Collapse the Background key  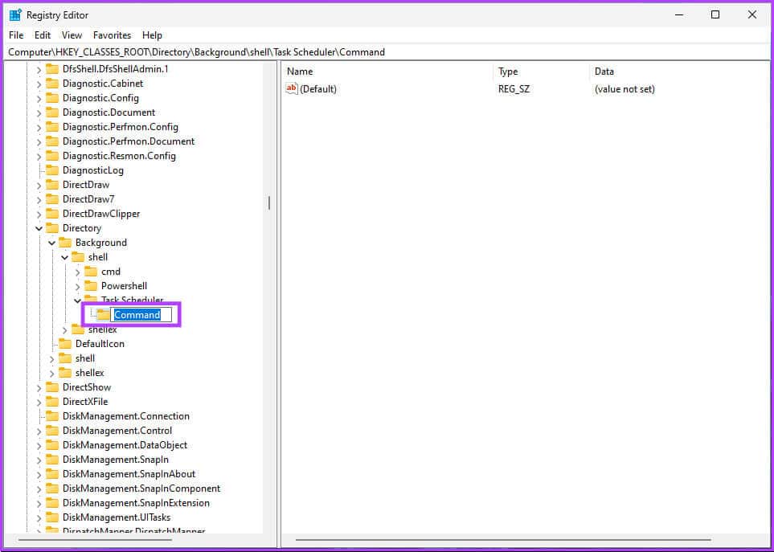(x=51, y=243)
